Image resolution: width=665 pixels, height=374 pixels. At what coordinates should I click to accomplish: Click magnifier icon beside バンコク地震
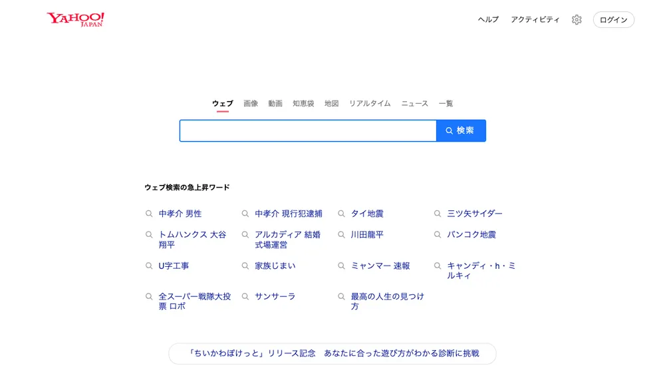click(438, 235)
